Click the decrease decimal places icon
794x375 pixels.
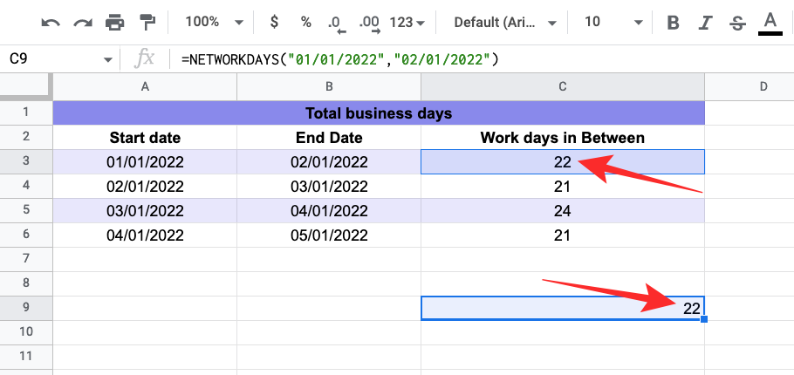pyautogui.click(x=335, y=22)
